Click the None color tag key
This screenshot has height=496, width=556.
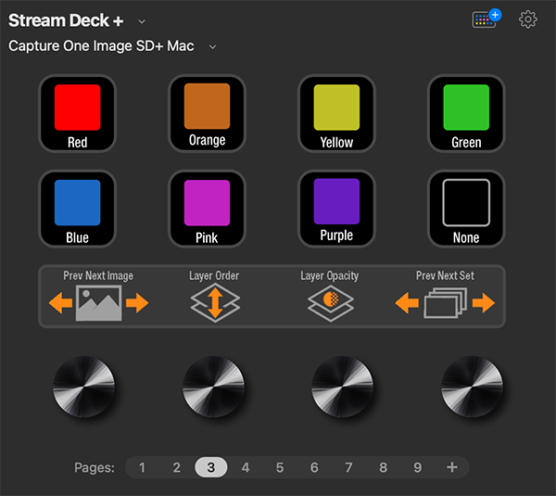pos(466,209)
